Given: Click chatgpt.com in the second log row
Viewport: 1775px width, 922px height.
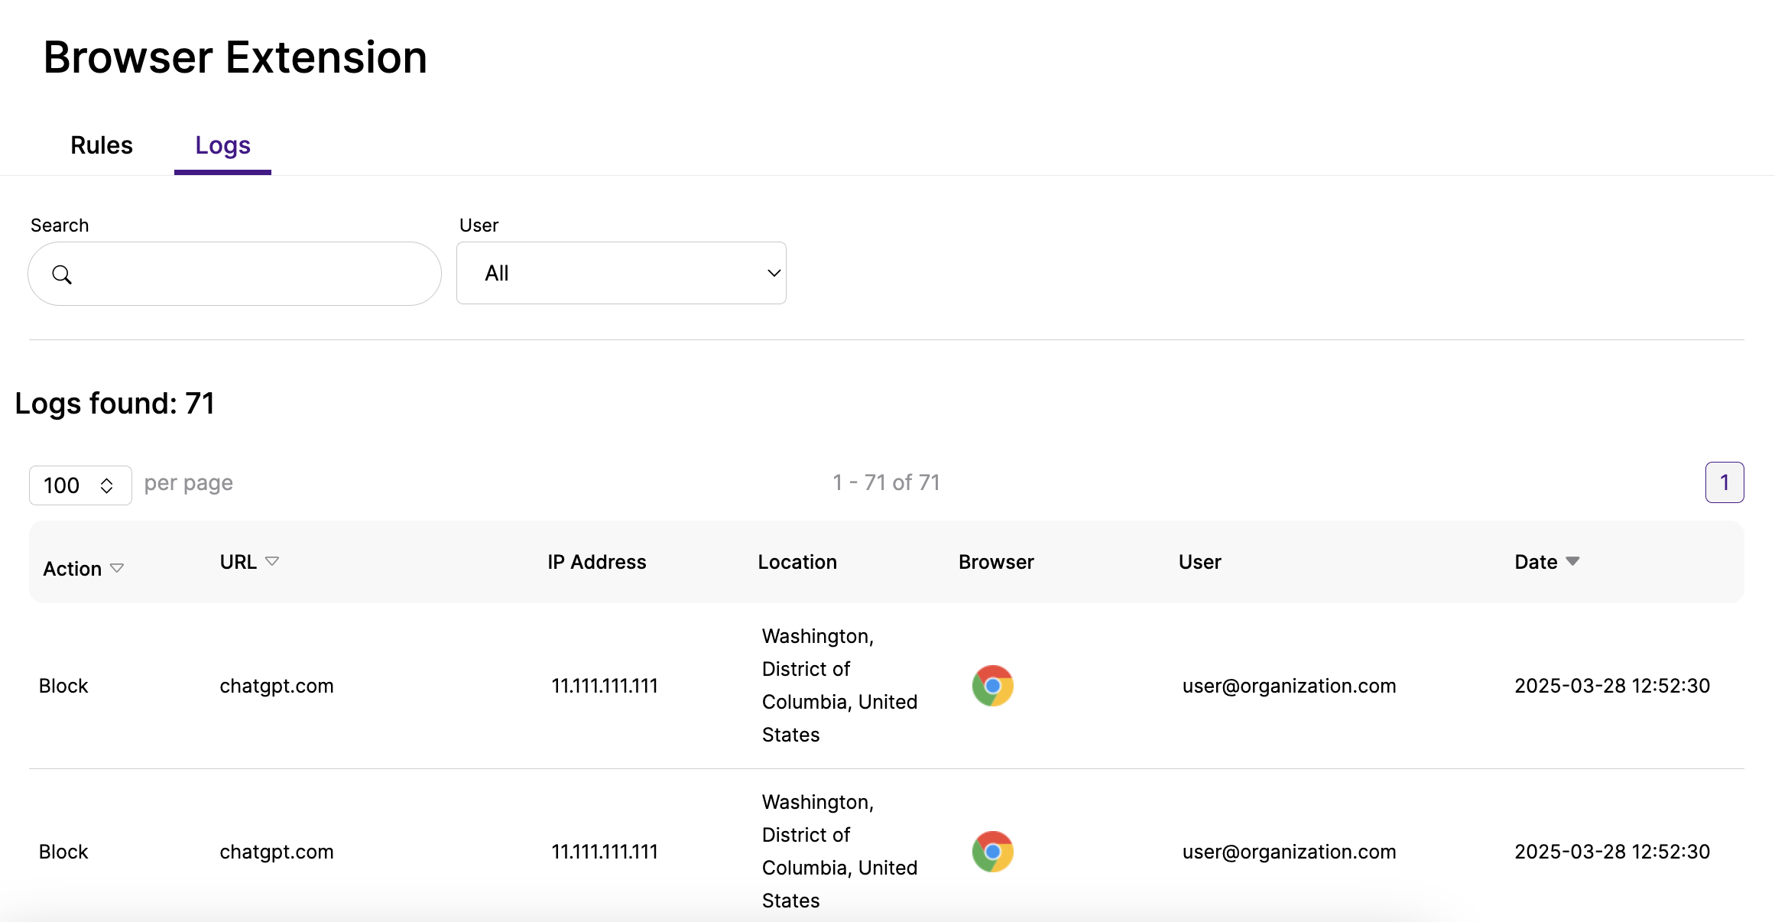Looking at the screenshot, I should pyautogui.click(x=277, y=852).
